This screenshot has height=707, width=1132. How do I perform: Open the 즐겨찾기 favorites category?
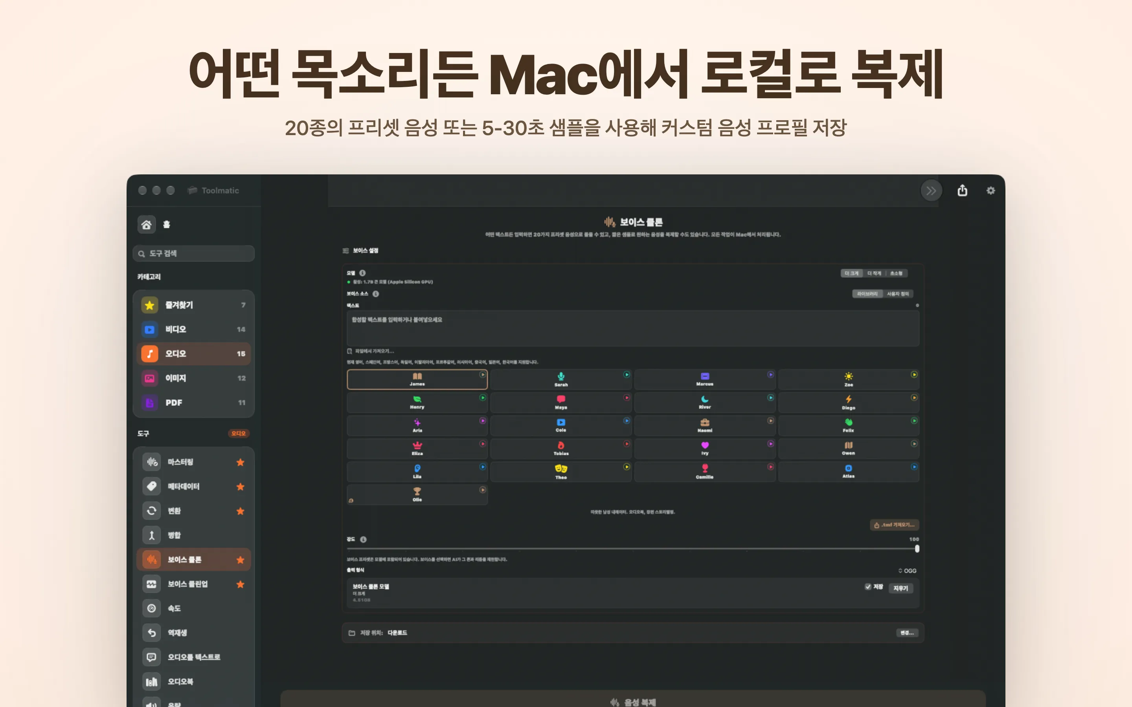pos(194,305)
